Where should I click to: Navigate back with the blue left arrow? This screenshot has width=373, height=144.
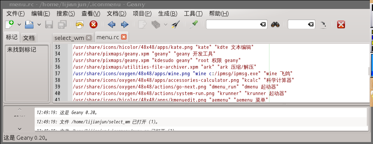pos(111,24)
